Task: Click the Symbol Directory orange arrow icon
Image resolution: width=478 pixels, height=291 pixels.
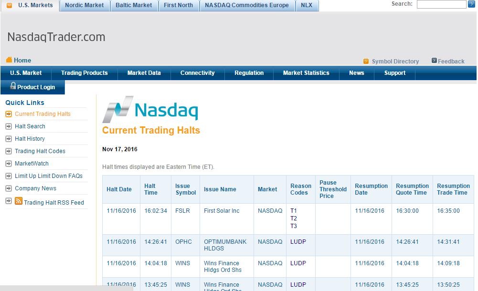Action: [x=366, y=61]
